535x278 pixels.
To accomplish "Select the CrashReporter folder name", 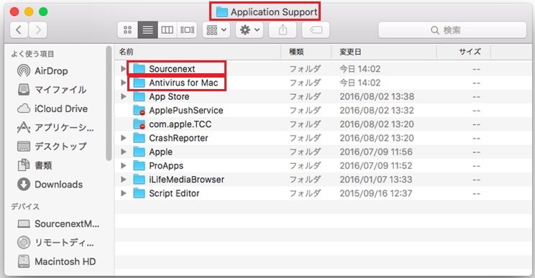I will click(178, 138).
